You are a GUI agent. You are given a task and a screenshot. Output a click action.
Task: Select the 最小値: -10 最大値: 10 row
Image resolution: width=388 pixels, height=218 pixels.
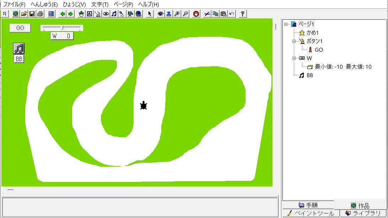tap(343, 67)
